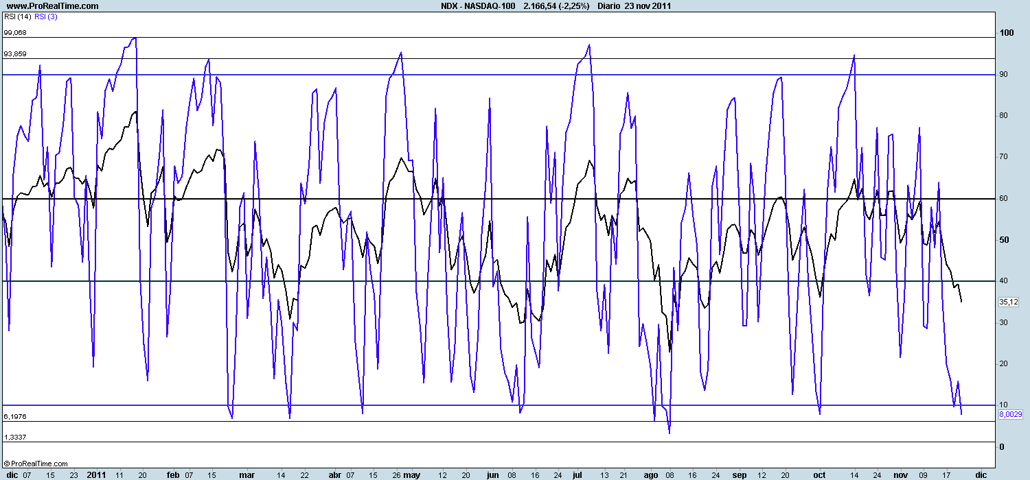This screenshot has height=480, width=1030.
Task: Select the RSI (3) indicator label
Action: [x=46, y=16]
